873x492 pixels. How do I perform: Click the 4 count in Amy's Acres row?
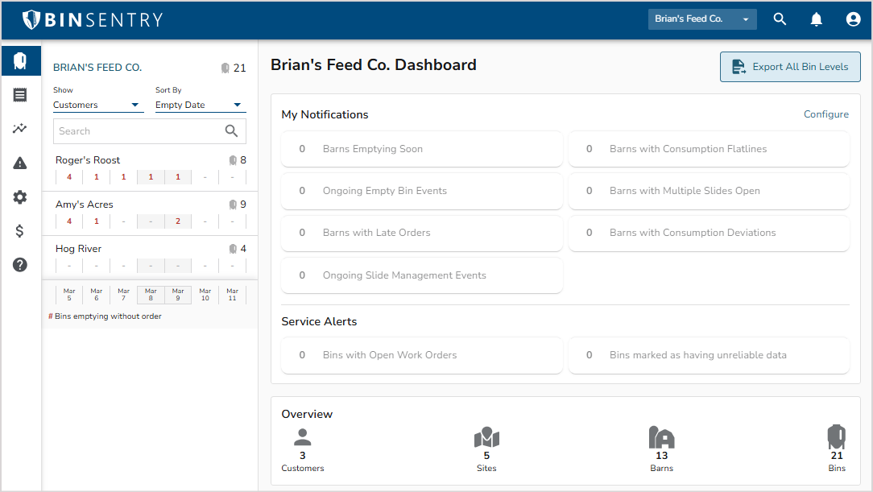69,221
